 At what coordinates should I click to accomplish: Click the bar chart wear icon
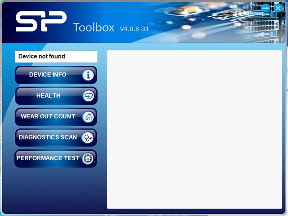(x=88, y=117)
